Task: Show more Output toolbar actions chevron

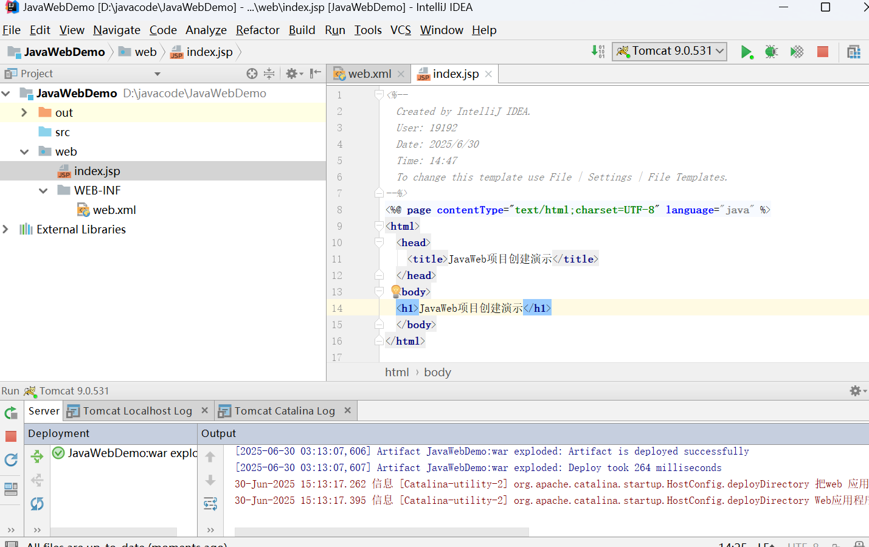Action: (210, 530)
